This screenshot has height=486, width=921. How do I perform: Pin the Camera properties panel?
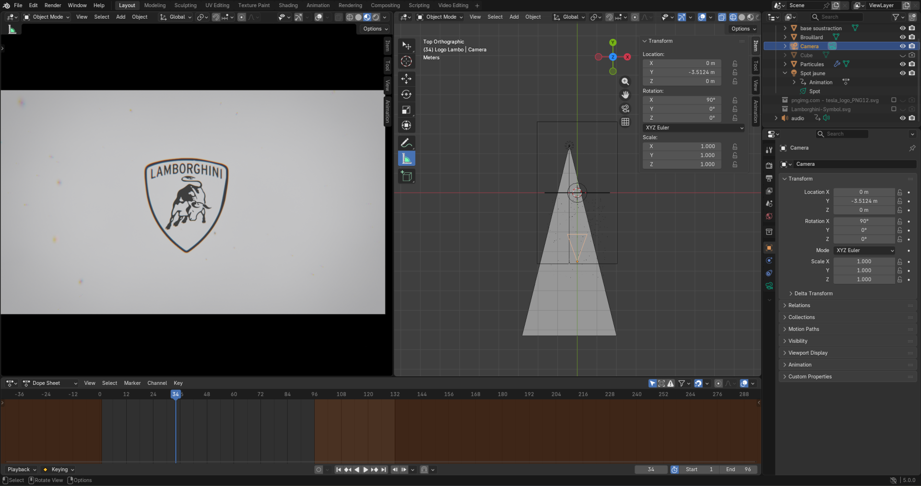pyautogui.click(x=912, y=148)
